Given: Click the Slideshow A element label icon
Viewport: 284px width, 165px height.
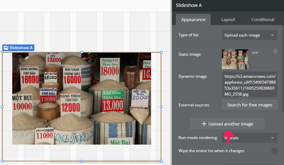Looking at the screenshot, I should (x=6, y=48).
